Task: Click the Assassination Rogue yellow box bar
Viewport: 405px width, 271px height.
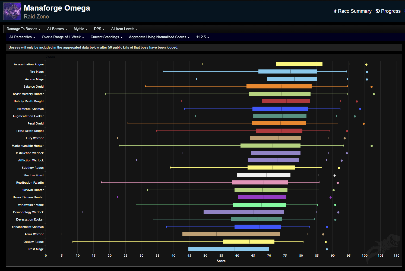Action: point(299,64)
